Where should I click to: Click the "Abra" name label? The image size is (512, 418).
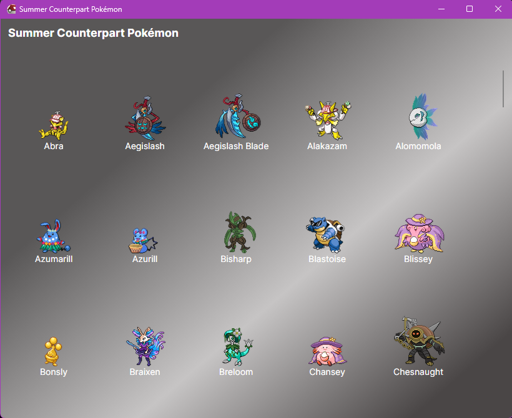[x=54, y=146]
